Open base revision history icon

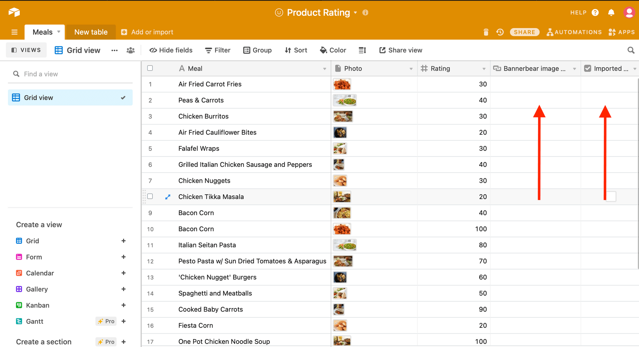(500, 32)
